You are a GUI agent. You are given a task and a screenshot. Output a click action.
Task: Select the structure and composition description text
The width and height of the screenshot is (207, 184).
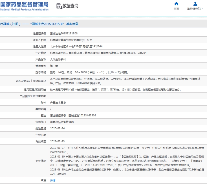(x=125, y=81)
